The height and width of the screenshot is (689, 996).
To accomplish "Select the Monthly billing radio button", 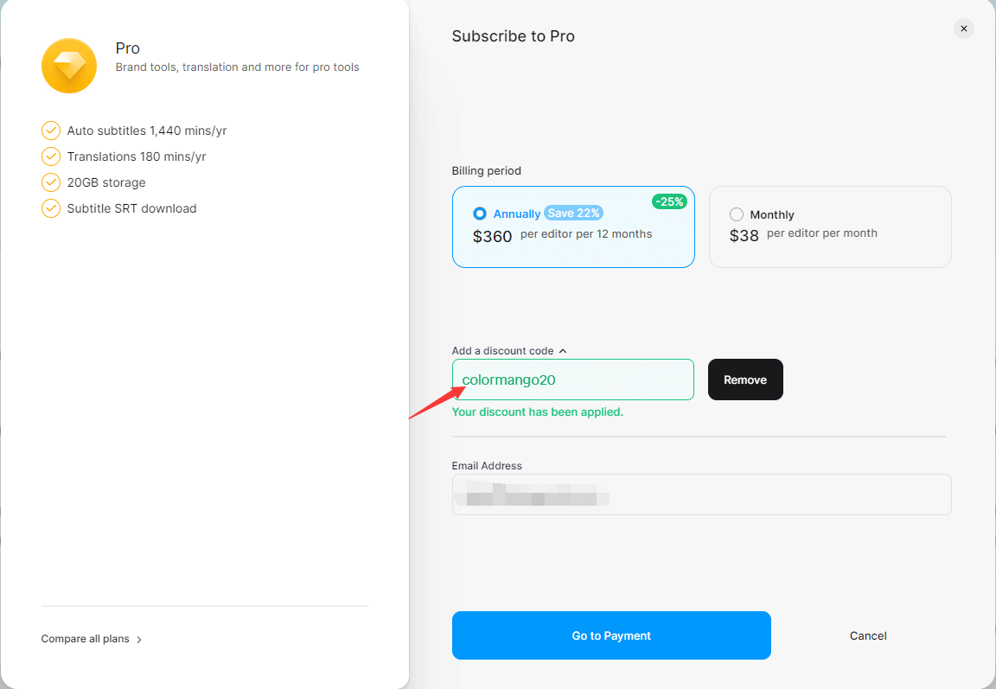I will [x=737, y=214].
